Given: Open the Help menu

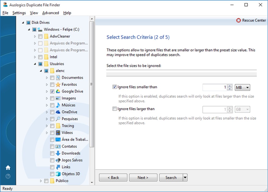Looking at the screenshot, I should tap(67, 13).
